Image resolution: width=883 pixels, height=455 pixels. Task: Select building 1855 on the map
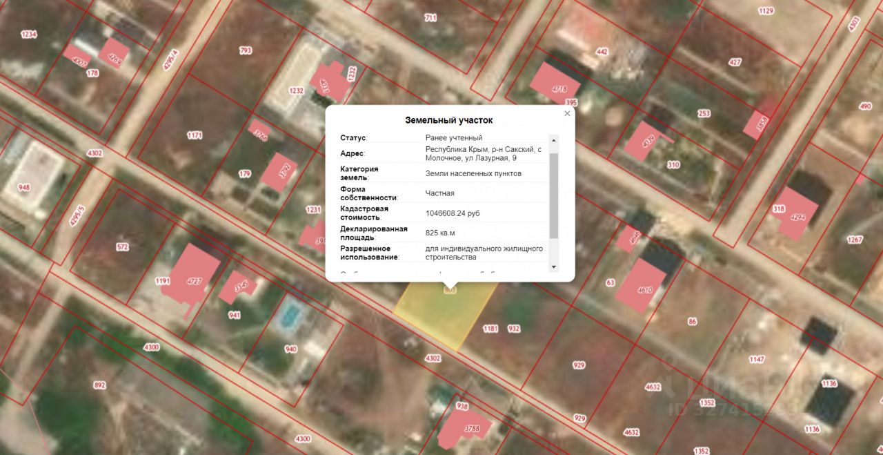[x=757, y=124]
